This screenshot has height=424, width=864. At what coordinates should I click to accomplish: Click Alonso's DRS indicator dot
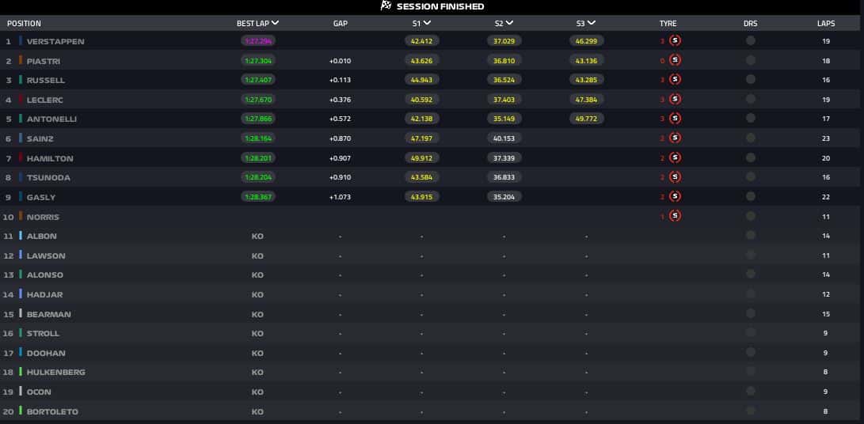pyautogui.click(x=751, y=274)
